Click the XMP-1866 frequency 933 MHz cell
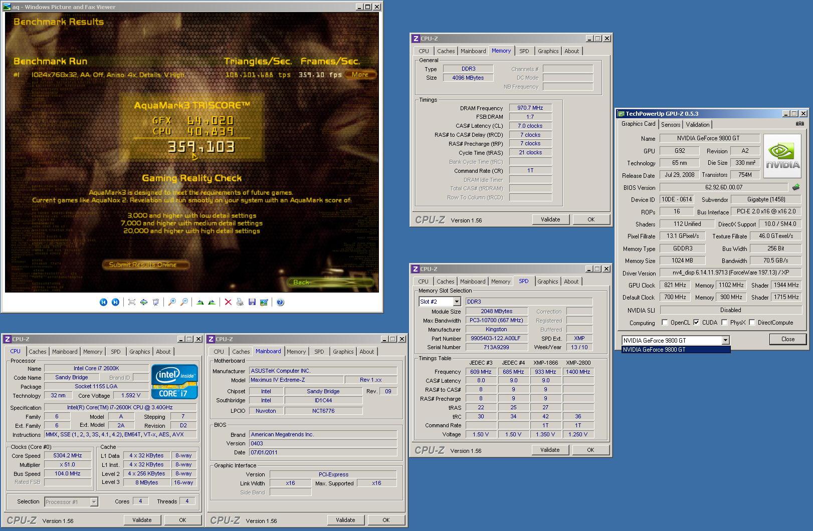The width and height of the screenshot is (813, 531). pyautogui.click(x=545, y=372)
